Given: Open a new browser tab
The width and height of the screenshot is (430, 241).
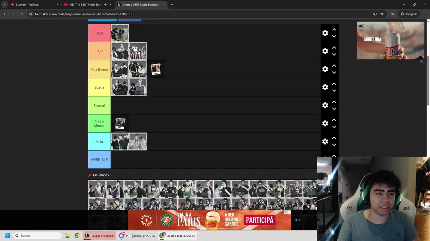Looking at the screenshot, I should point(172,5).
